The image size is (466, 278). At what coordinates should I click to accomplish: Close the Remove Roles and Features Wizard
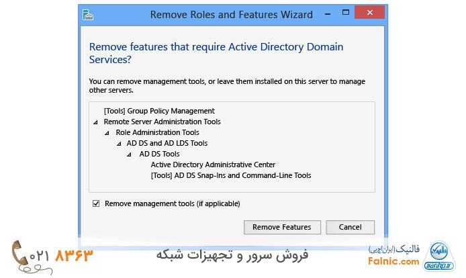pos(368,13)
